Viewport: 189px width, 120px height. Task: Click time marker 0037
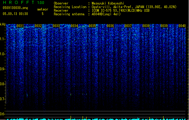click(x=128, y=26)
